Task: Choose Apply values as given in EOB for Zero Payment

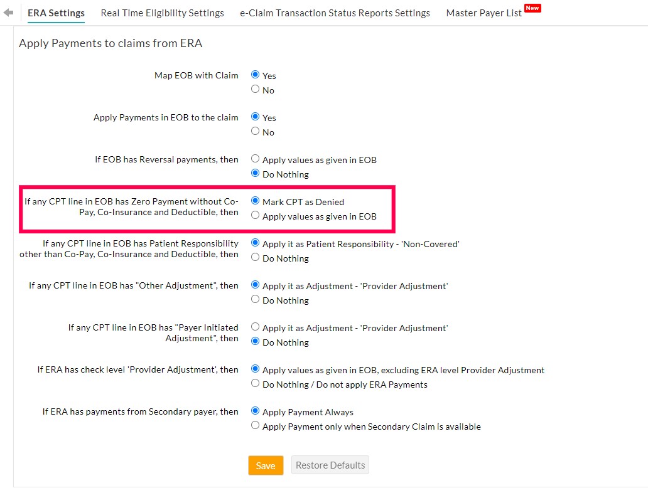Action: tap(255, 216)
